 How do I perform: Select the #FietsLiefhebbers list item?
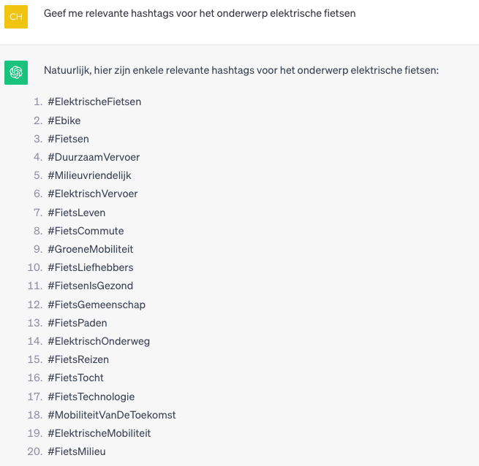(x=91, y=267)
